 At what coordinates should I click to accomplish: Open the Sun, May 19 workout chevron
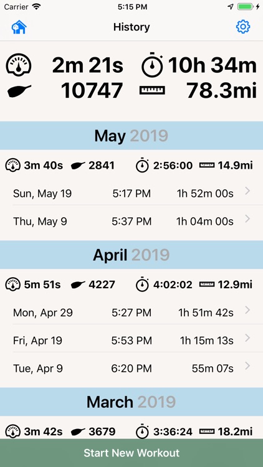tap(247, 191)
